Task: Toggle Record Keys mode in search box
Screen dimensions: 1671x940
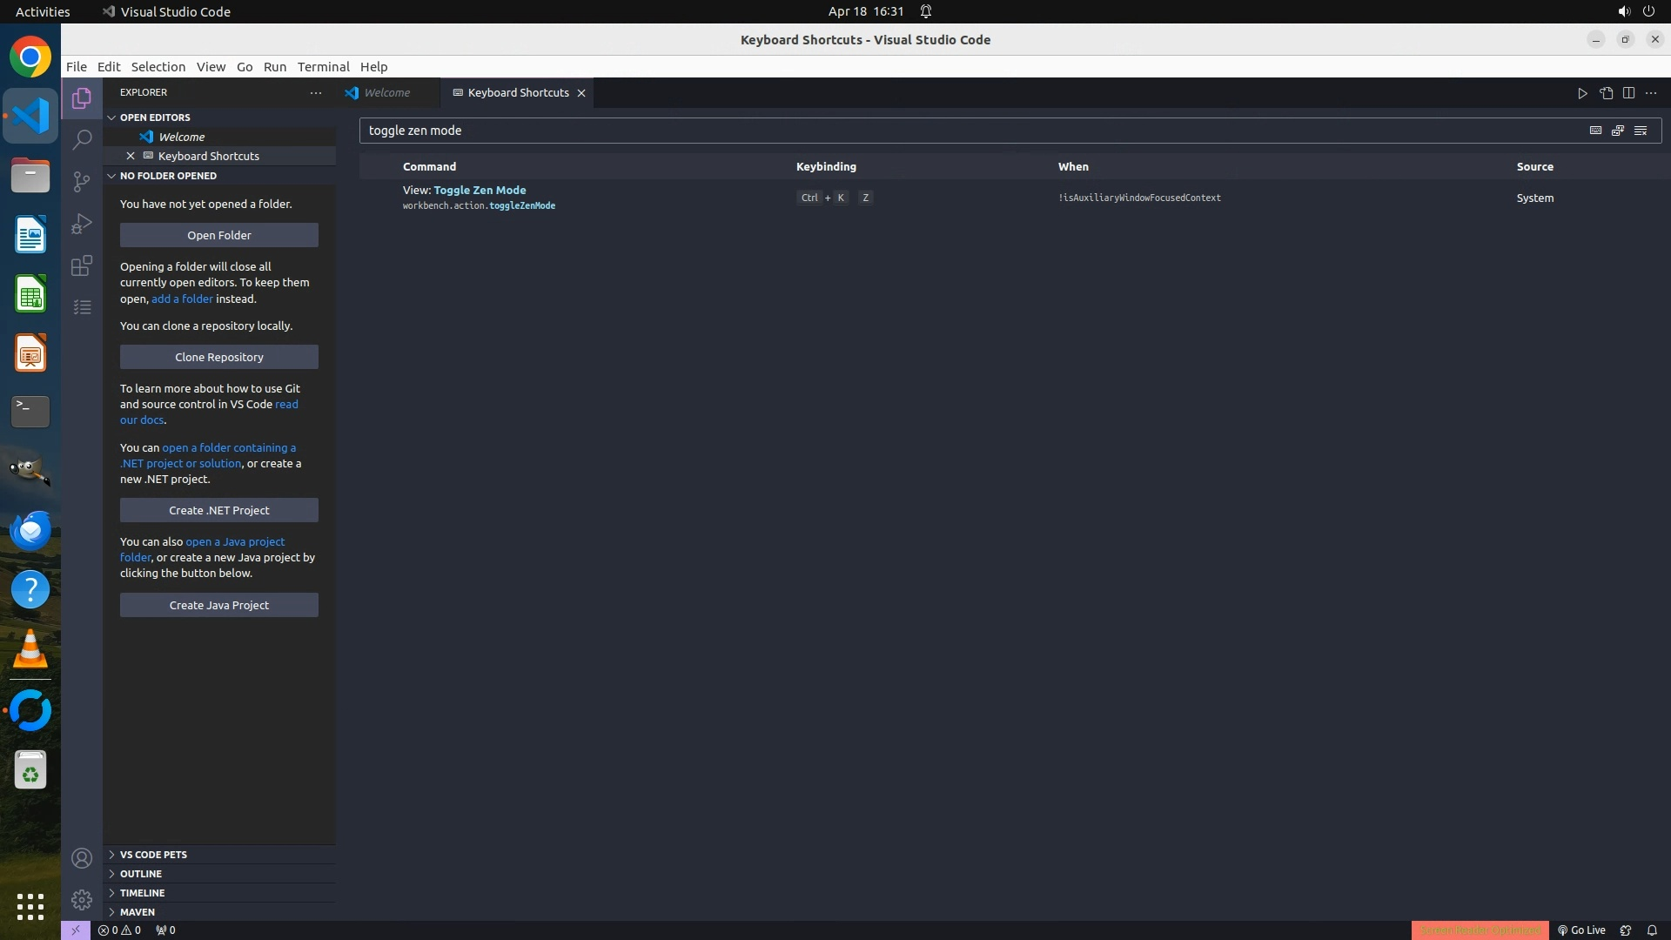Action: point(1595,131)
